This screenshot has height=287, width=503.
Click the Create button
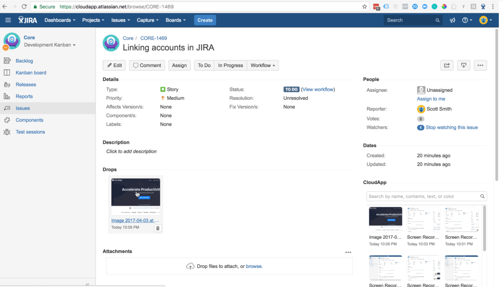[x=205, y=20]
